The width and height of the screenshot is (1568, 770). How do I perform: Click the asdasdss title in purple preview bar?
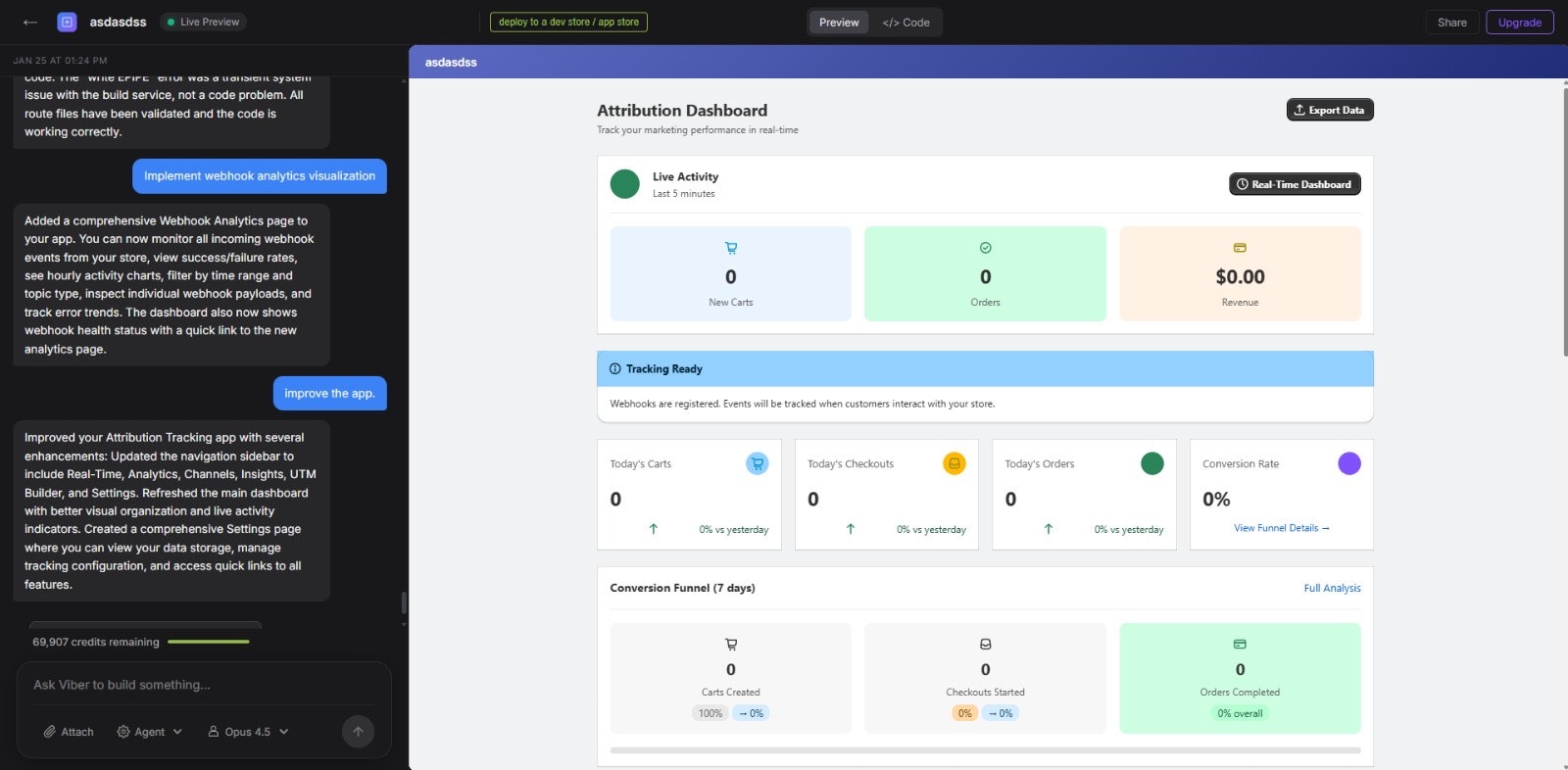[451, 62]
